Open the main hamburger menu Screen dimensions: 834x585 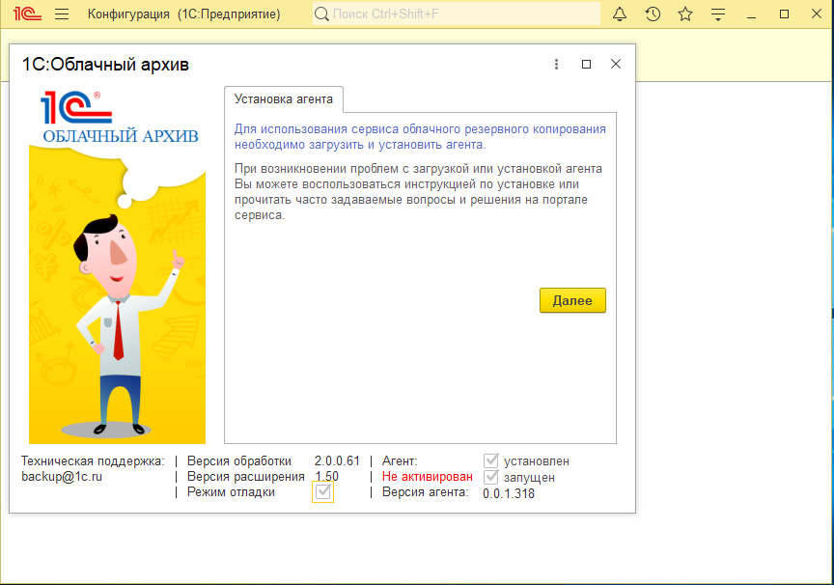pyautogui.click(x=62, y=14)
